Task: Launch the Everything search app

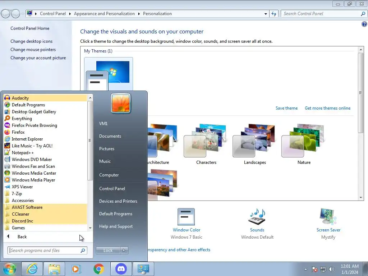Action: [x=45, y=118]
